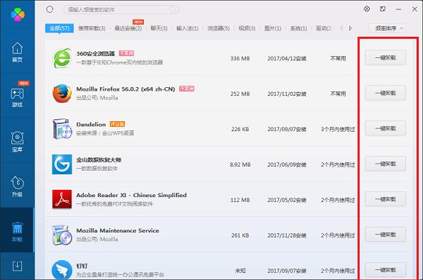Open the partially visible 驱动 category tab
Screen dimensions: 423x280
[x=324, y=28]
